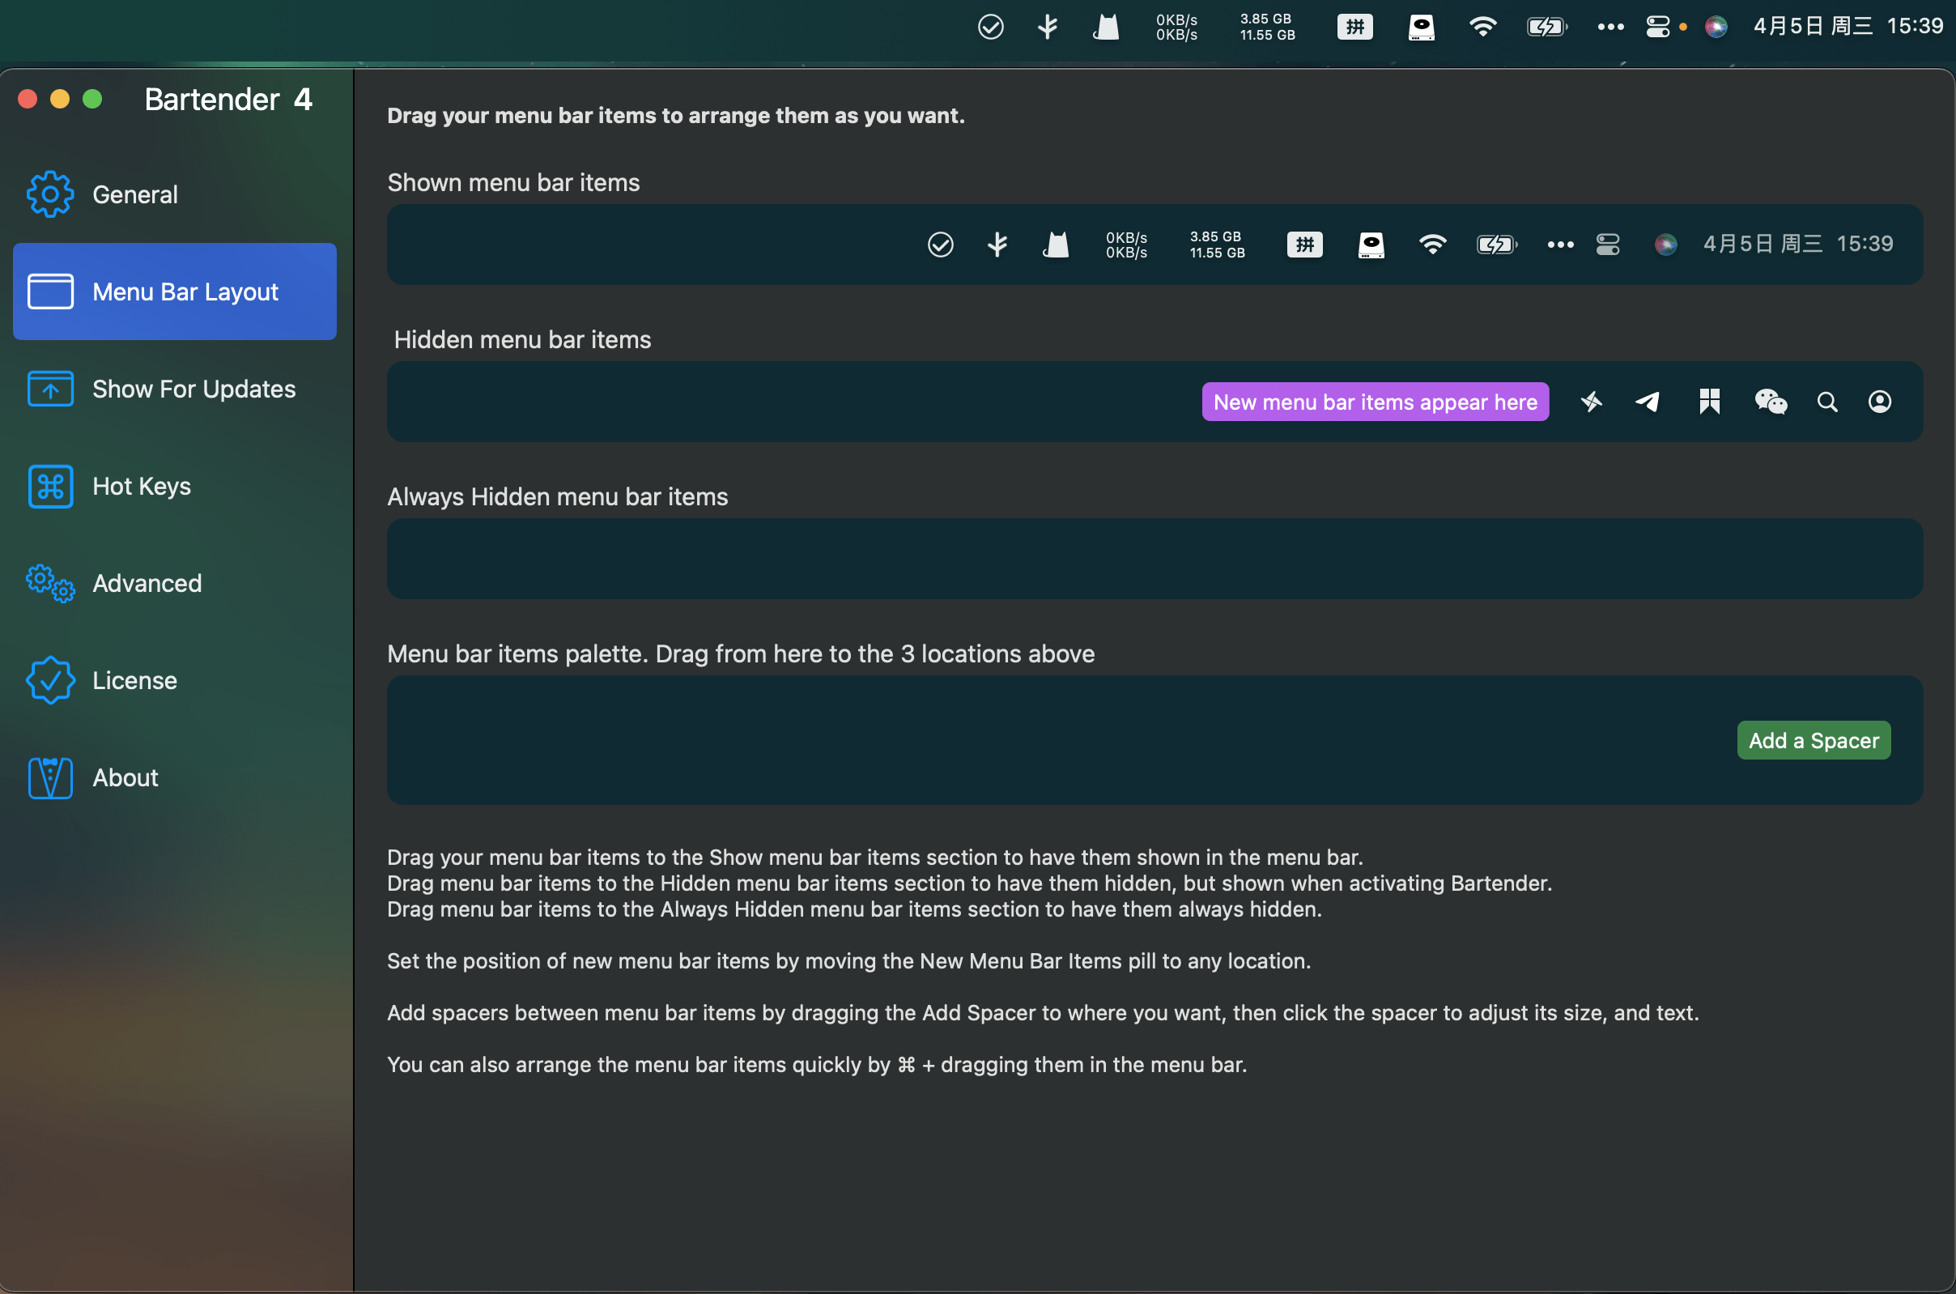Select the Wi-Fi icon in Shown items
The width and height of the screenshot is (1956, 1294).
[x=1433, y=245]
